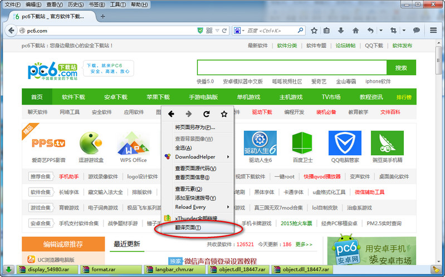Click display_54980.rar in download bar

(48, 270)
